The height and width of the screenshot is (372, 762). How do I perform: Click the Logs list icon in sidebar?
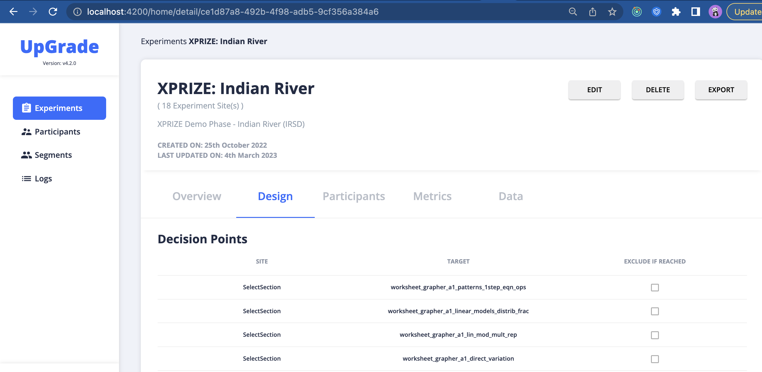click(x=26, y=179)
